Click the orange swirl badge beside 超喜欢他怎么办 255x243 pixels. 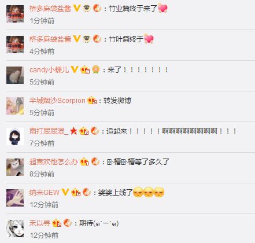pos(95,161)
